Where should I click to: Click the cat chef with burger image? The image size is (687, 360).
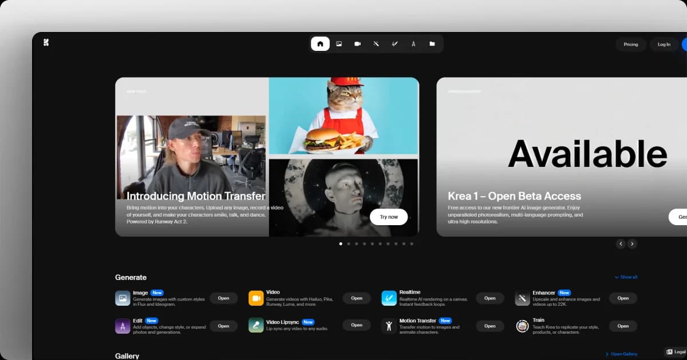click(x=343, y=116)
